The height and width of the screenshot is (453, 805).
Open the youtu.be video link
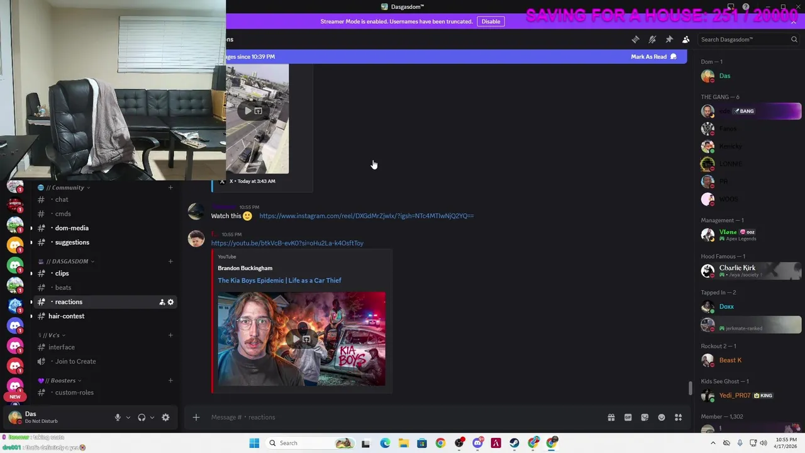pos(287,243)
